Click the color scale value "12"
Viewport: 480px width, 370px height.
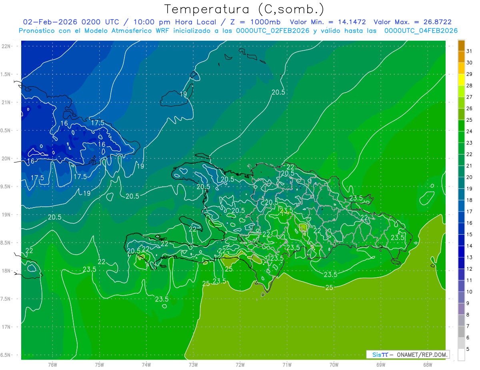coord(470,269)
